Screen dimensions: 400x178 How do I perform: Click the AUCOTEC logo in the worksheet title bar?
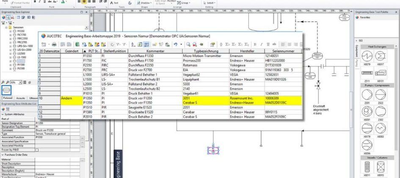click(44, 36)
